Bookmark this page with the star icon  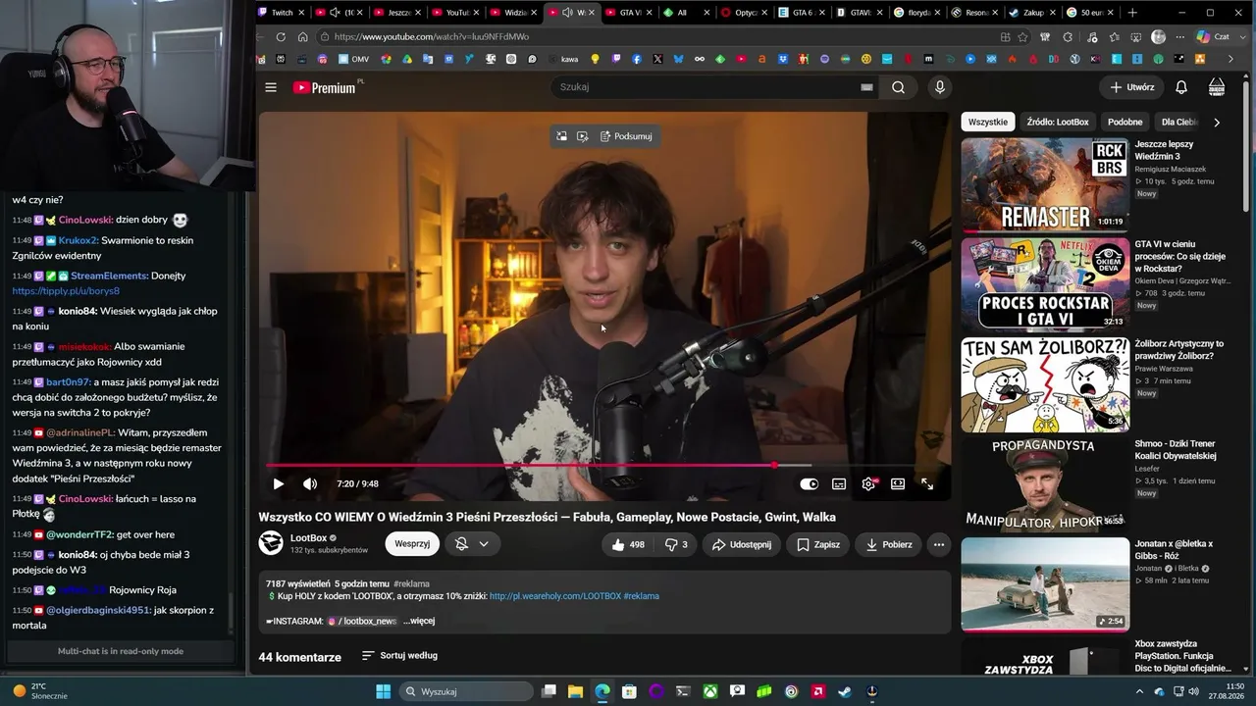pos(1022,37)
